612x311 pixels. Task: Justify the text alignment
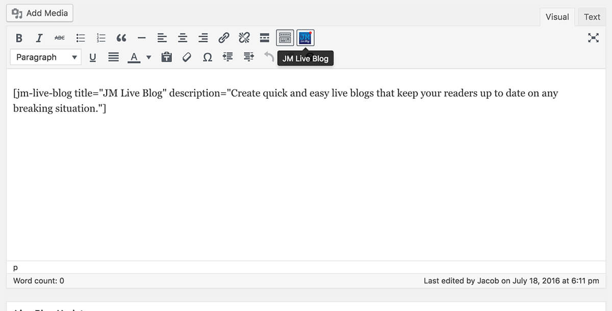click(114, 58)
